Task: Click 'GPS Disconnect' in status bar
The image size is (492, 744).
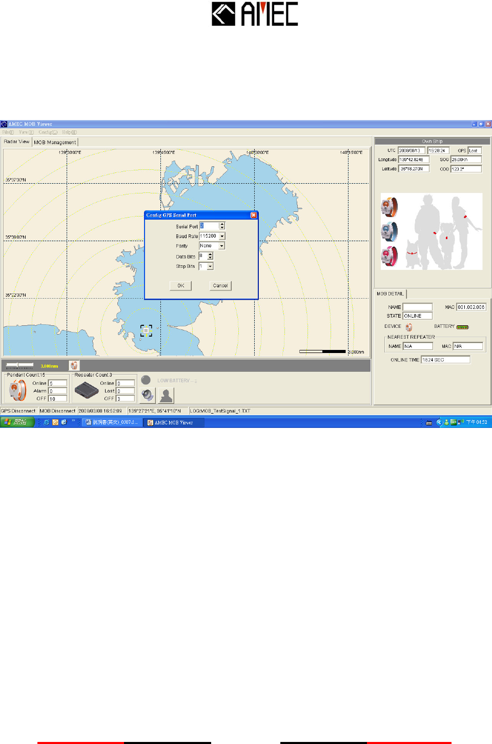Action: (x=18, y=410)
